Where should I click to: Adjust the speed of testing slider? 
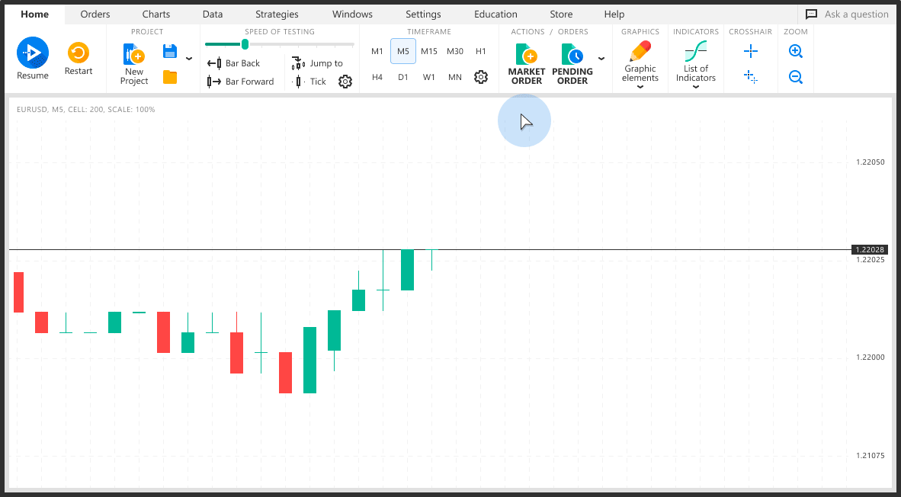coord(245,44)
